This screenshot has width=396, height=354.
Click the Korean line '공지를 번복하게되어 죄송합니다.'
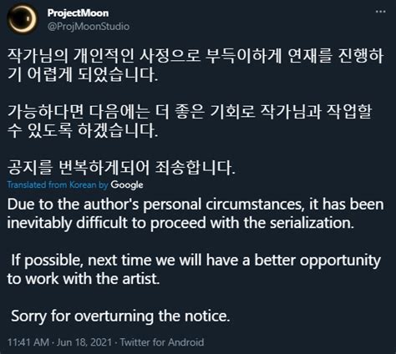point(121,168)
